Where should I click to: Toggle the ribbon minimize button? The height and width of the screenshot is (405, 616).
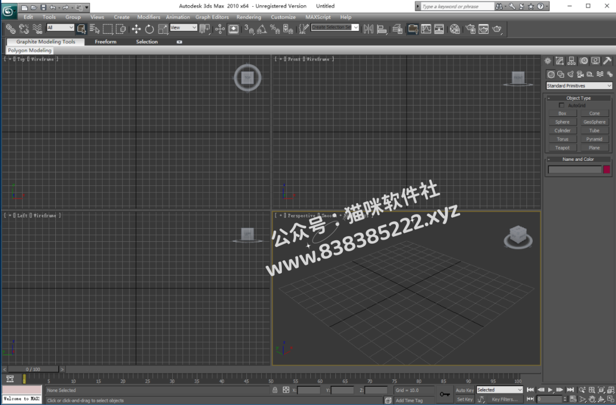tap(179, 42)
